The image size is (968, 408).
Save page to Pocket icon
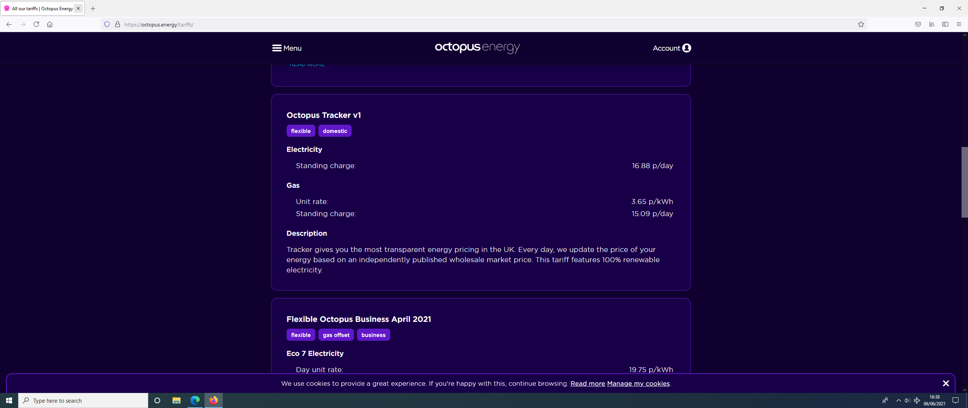point(918,25)
